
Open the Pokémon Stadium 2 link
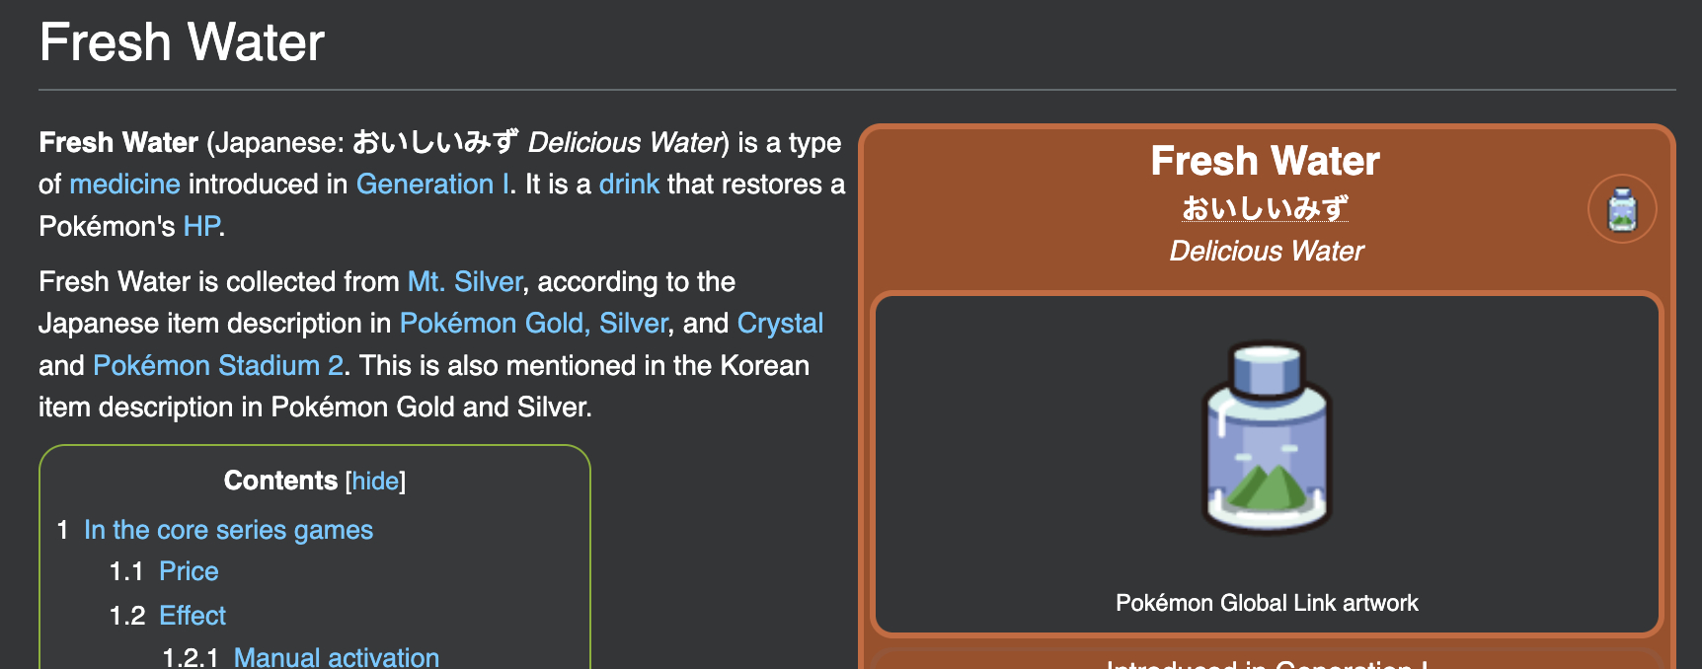(218, 366)
